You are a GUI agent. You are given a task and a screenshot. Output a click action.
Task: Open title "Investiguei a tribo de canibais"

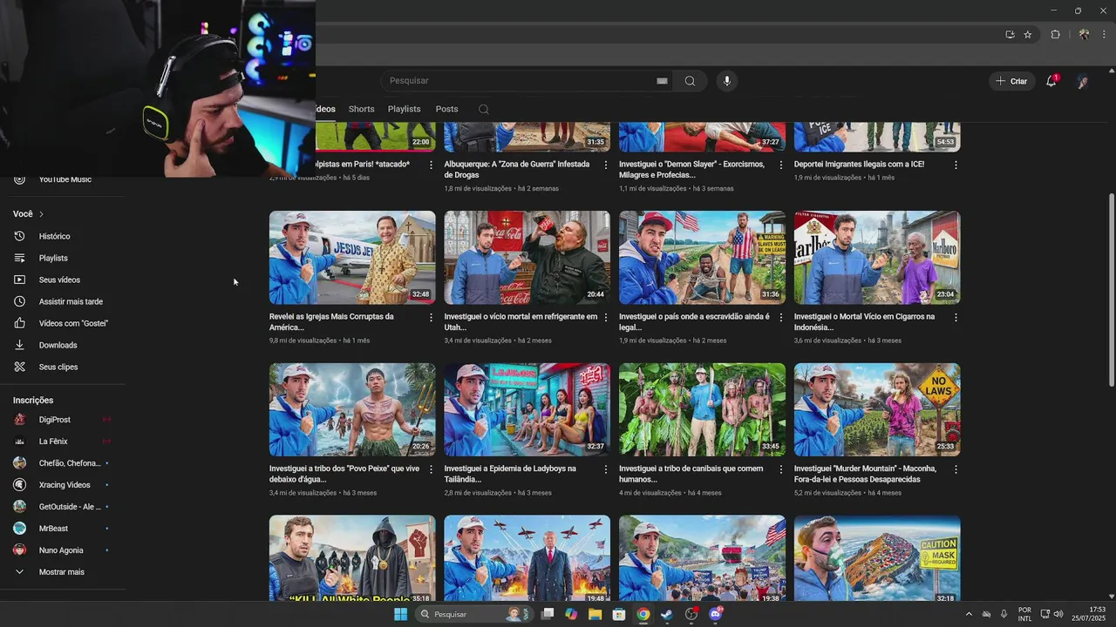click(691, 474)
